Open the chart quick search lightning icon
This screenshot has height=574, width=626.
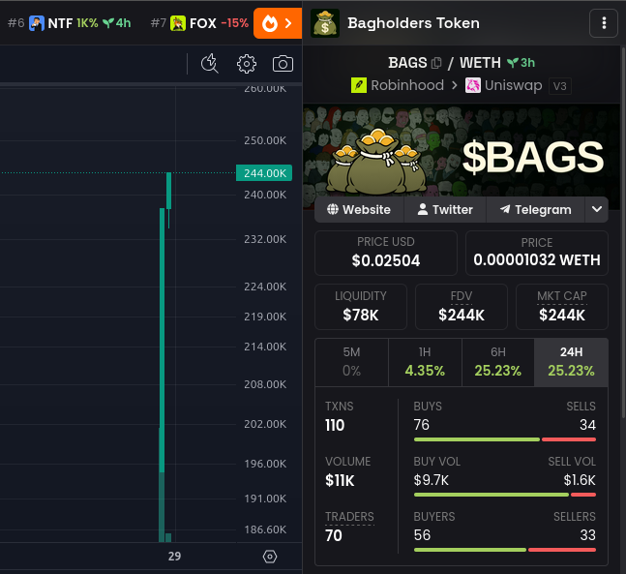pyautogui.click(x=210, y=64)
